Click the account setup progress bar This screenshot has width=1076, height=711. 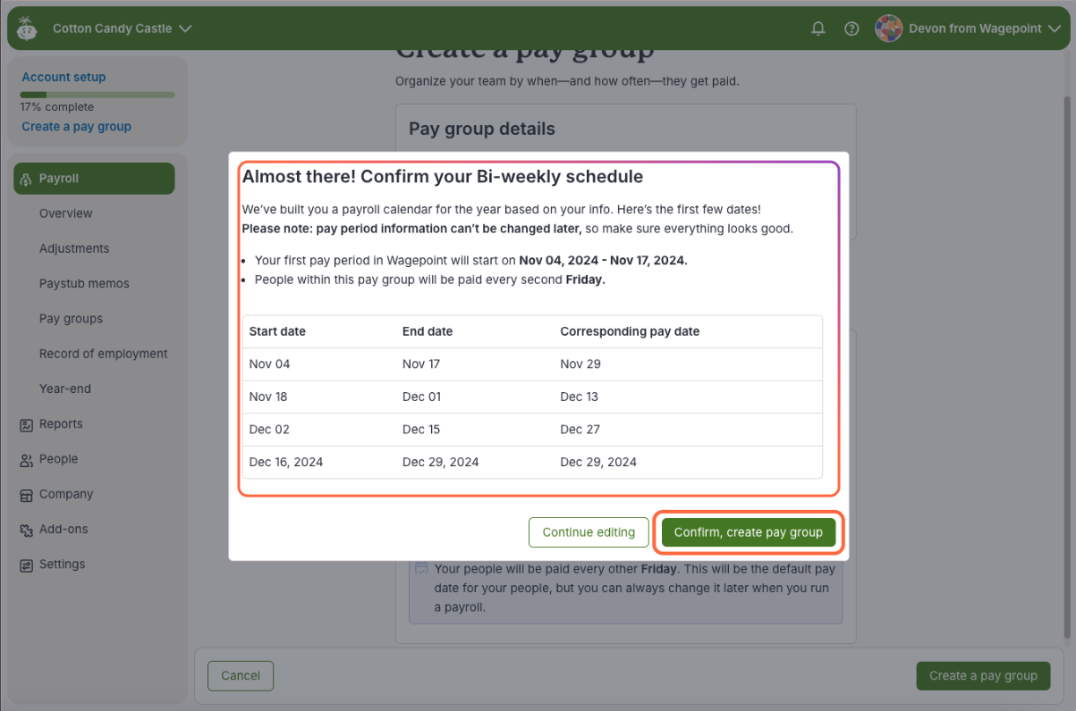[x=97, y=95]
